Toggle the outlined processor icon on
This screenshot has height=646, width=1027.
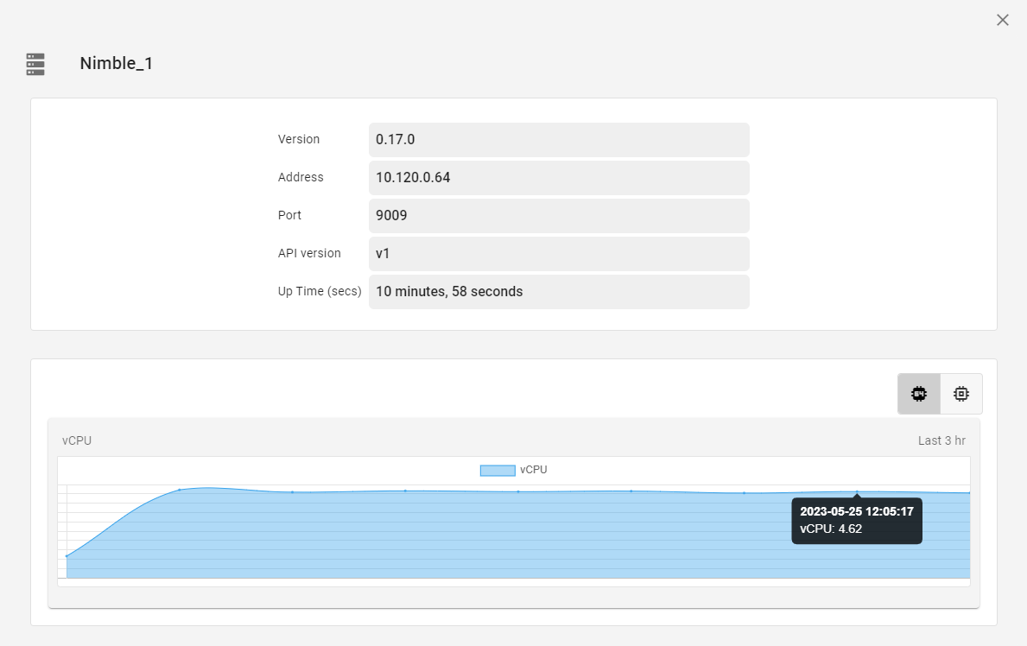960,393
